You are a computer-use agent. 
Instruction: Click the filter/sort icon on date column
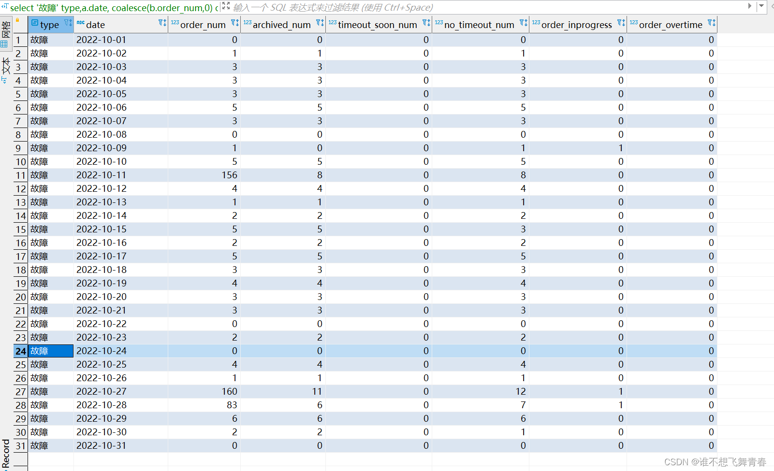[x=162, y=23]
